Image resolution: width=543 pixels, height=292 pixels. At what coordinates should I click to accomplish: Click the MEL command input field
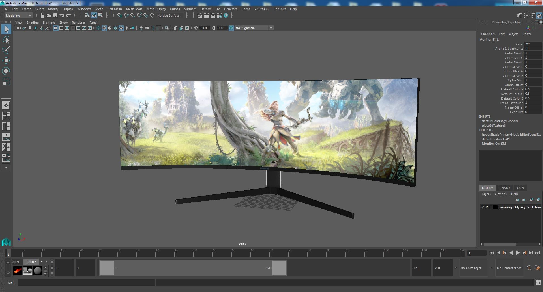(86, 282)
